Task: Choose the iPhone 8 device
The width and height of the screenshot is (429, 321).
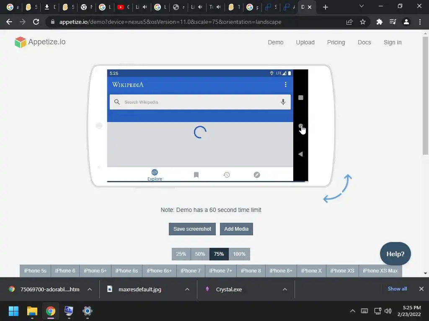Action: [x=251, y=271]
